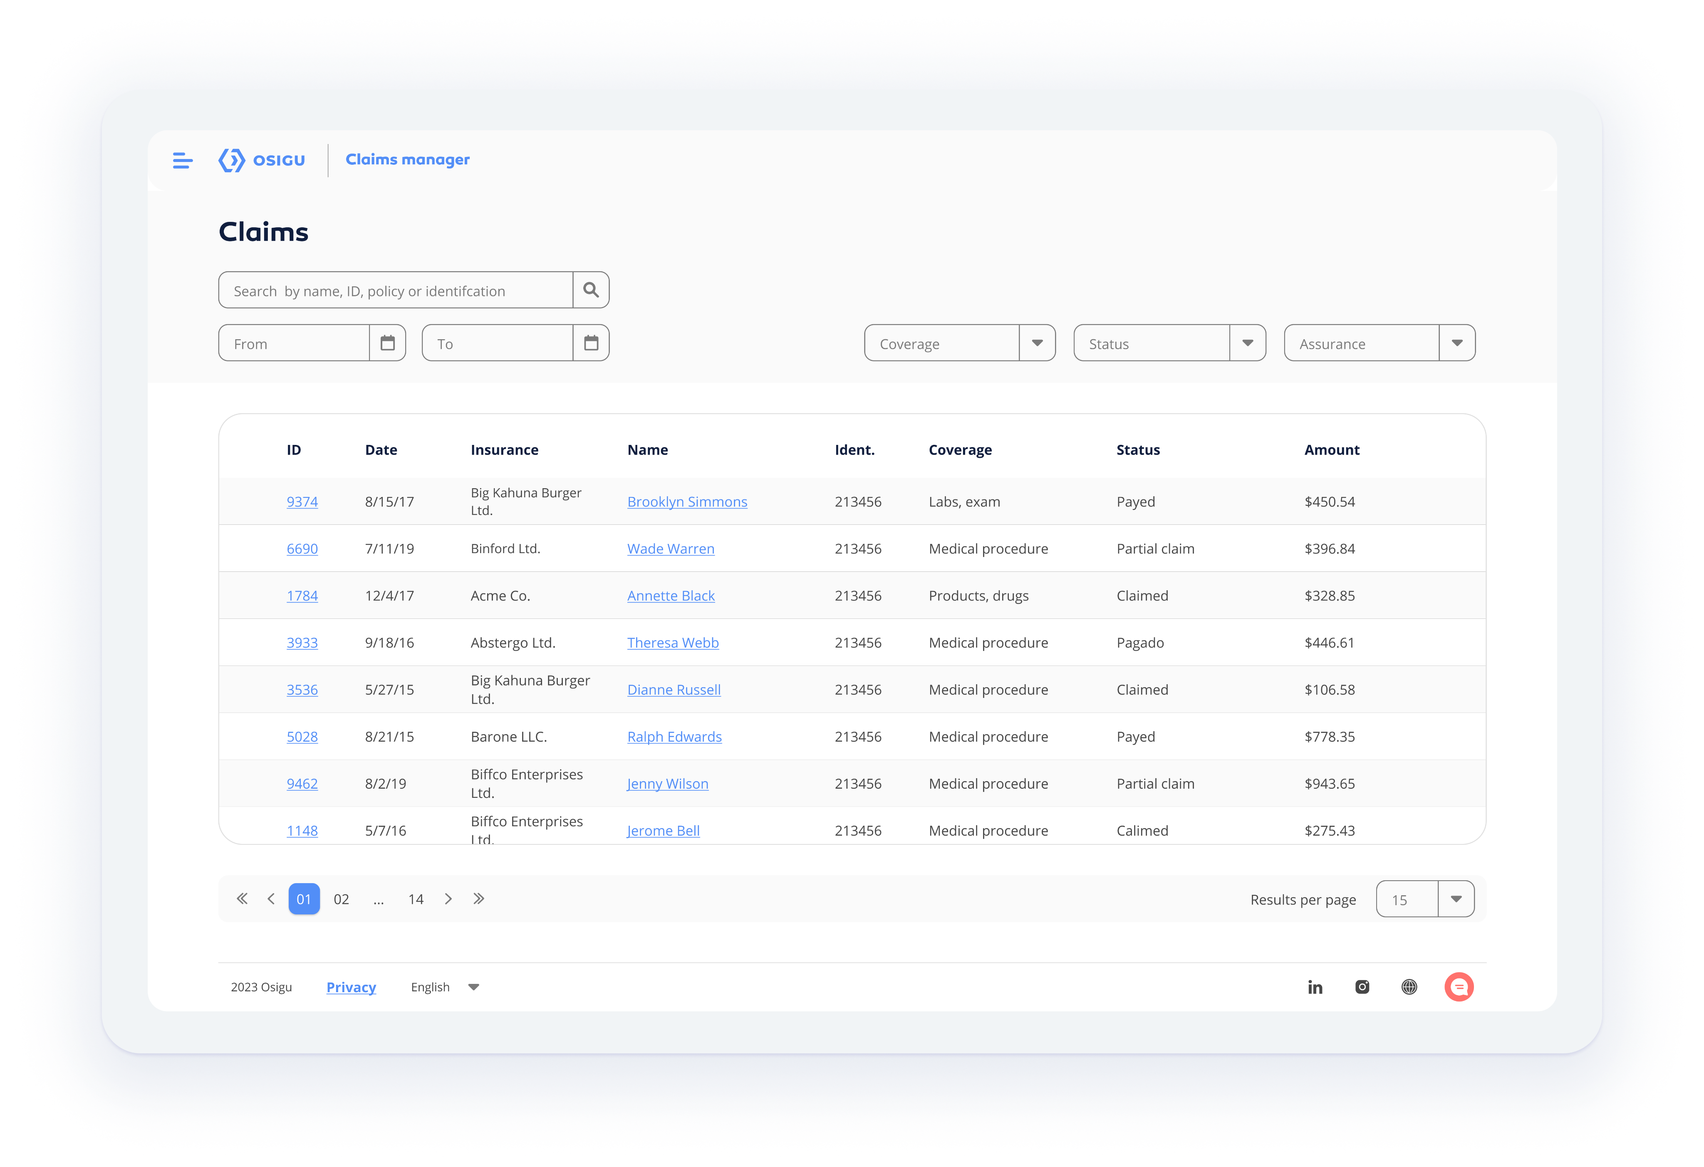The width and height of the screenshot is (1704, 1167).
Task: Open the To date calendar icon
Action: pyautogui.click(x=591, y=343)
